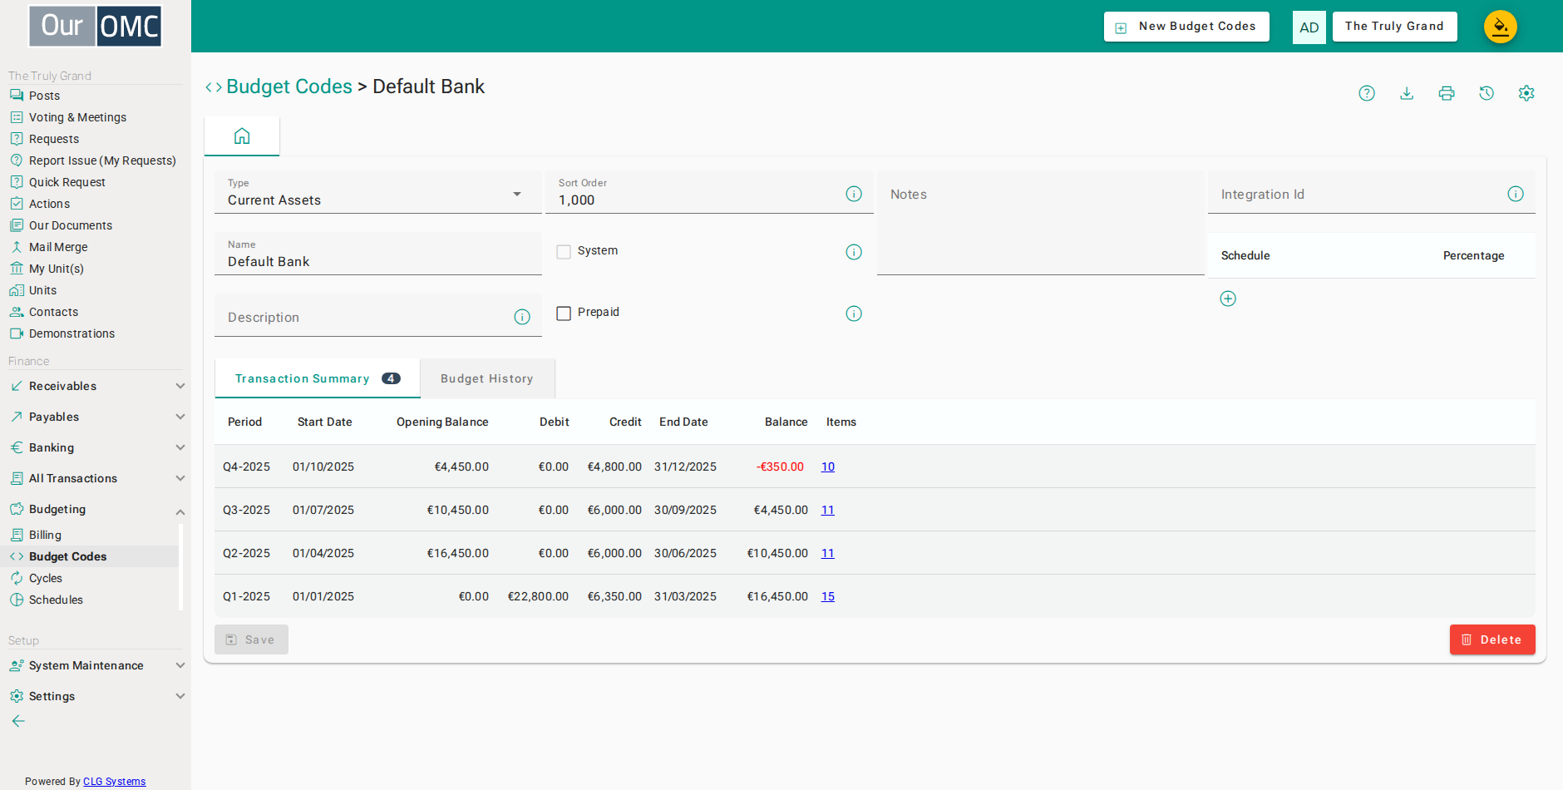Click the Sort Order info icon

point(854,194)
